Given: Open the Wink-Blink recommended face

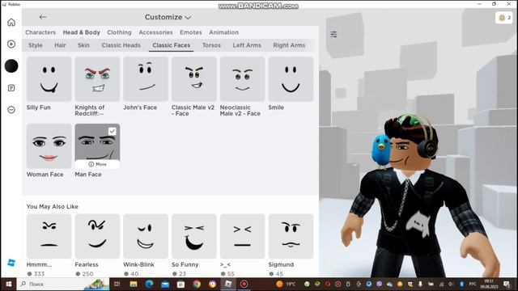Looking at the screenshot, I should 146,236.
